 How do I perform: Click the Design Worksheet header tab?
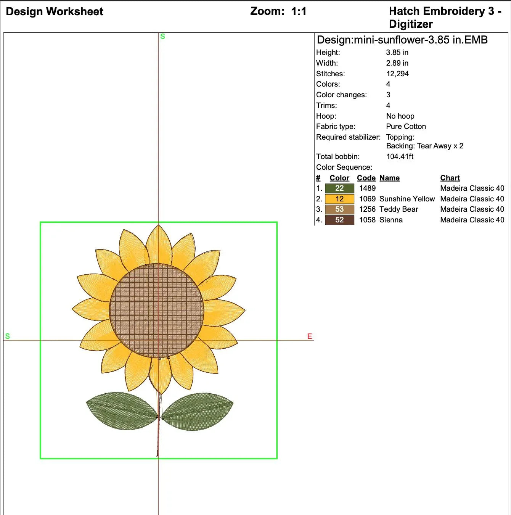[x=55, y=11]
